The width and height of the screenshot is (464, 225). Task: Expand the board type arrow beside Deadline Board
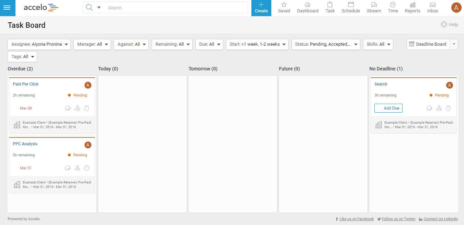coord(454,44)
